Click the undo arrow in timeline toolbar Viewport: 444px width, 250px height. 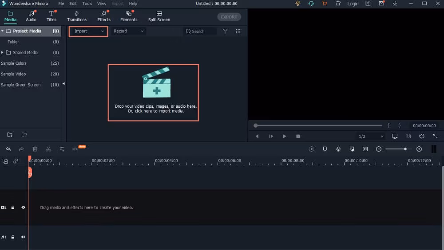coord(8,149)
